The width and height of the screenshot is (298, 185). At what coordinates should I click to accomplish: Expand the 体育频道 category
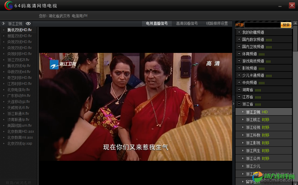pyautogui.click(x=239, y=54)
